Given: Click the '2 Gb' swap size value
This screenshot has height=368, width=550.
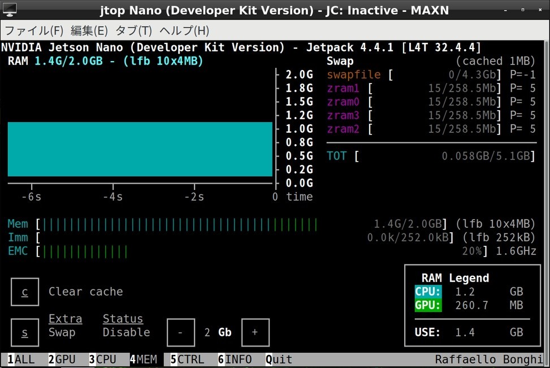Looking at the screenshot, I should (218, 332).
